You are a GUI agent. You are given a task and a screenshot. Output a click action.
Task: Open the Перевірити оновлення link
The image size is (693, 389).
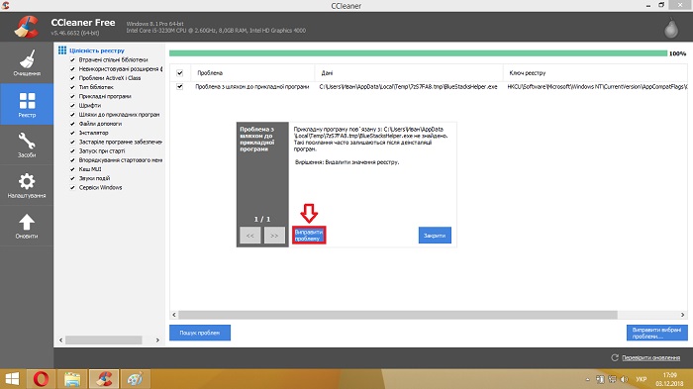click(650, 357)
